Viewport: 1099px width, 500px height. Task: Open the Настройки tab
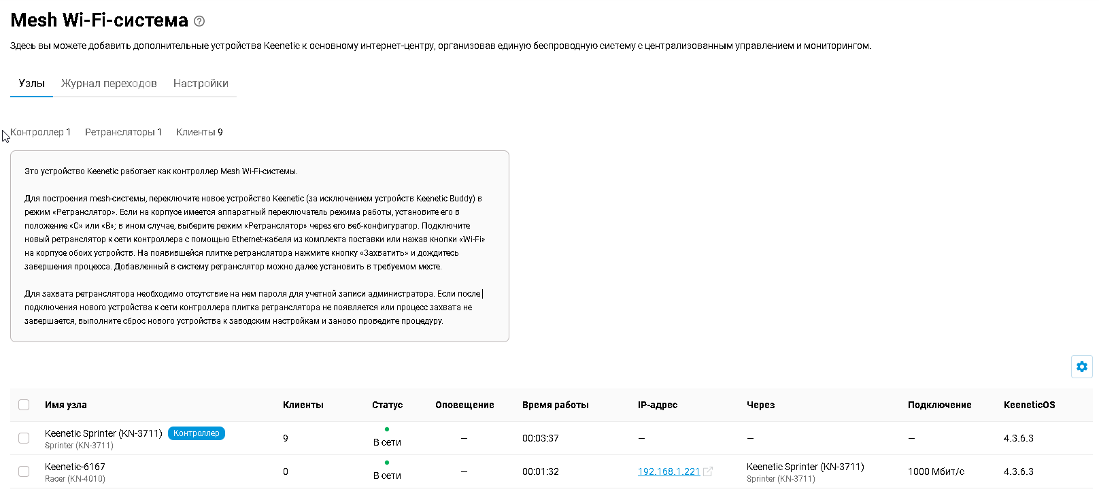[201, 83]
